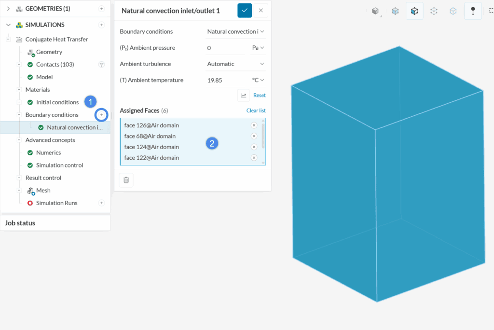The width and height of the screenshot is (494, 330).
Task: Open the Ambient turbulence dropdown
Action: tap(235, 64)
